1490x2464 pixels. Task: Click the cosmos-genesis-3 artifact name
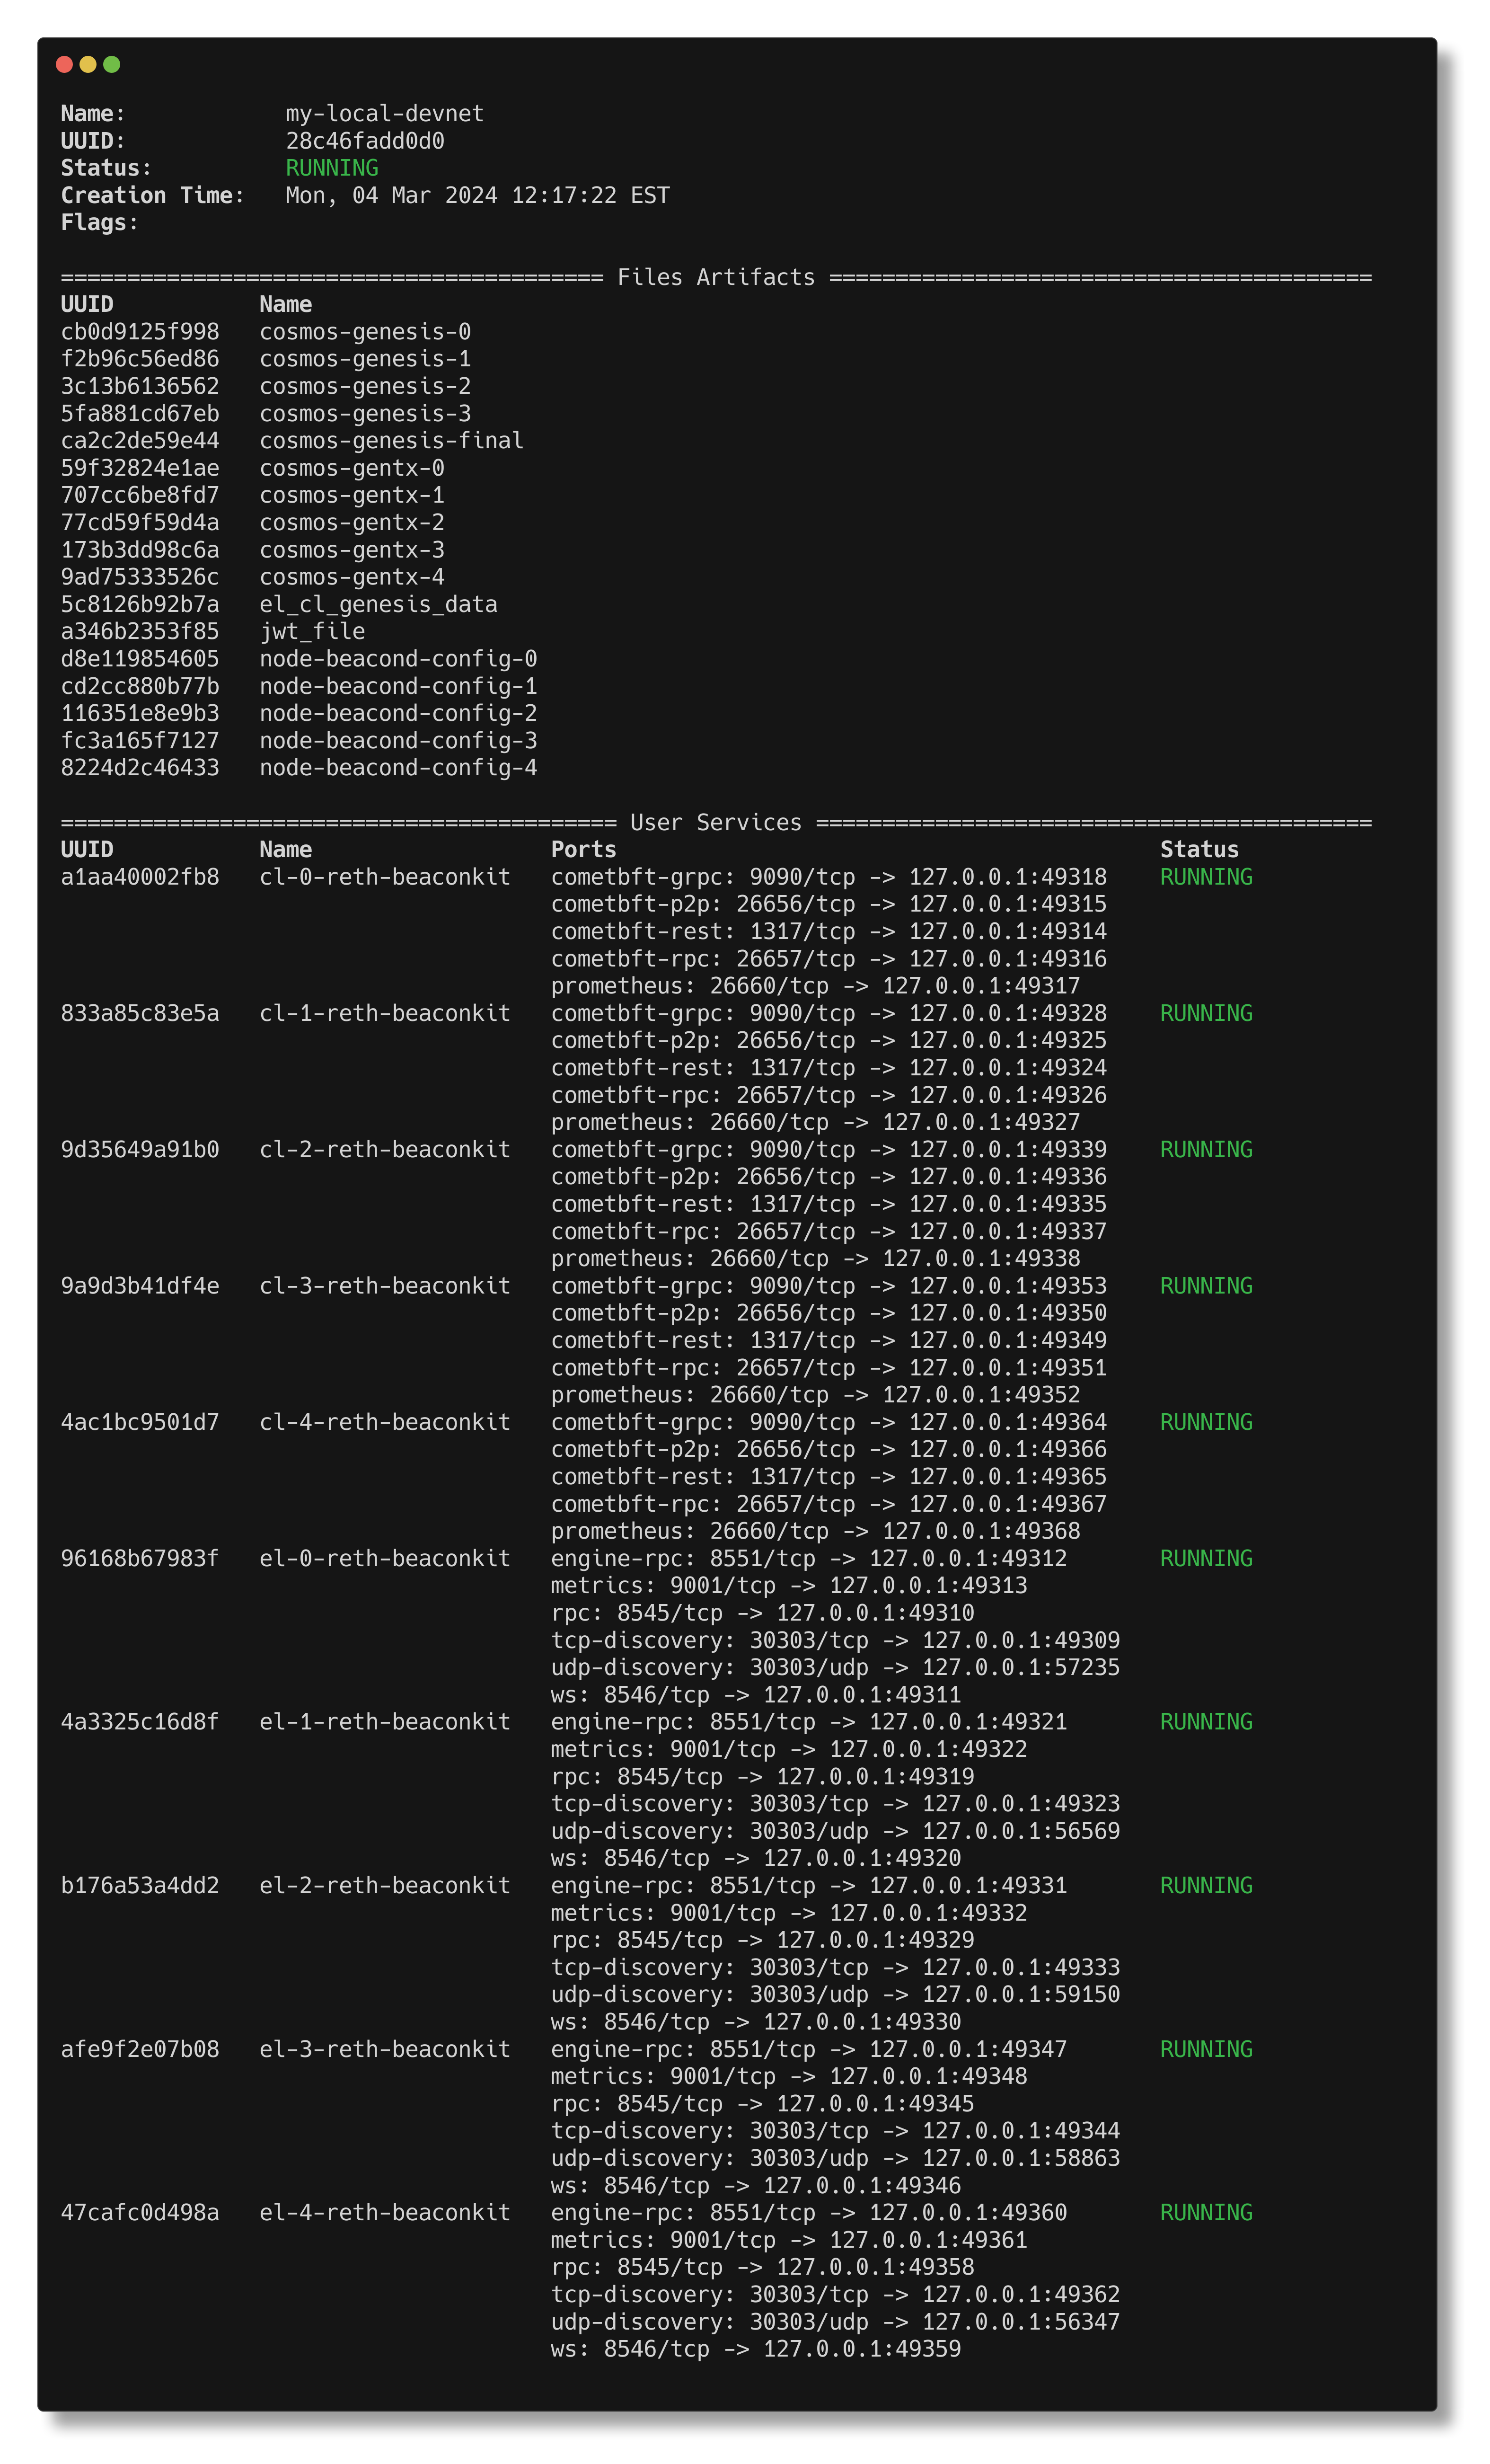coord(365,413)
